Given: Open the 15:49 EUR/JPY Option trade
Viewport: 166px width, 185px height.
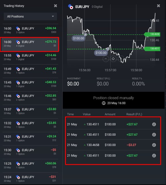Looking at the screenshot, I should (30, 71).
